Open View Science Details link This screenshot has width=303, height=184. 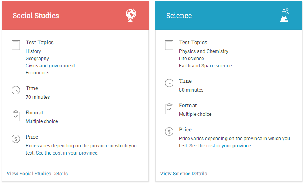(x=183, y=174)
